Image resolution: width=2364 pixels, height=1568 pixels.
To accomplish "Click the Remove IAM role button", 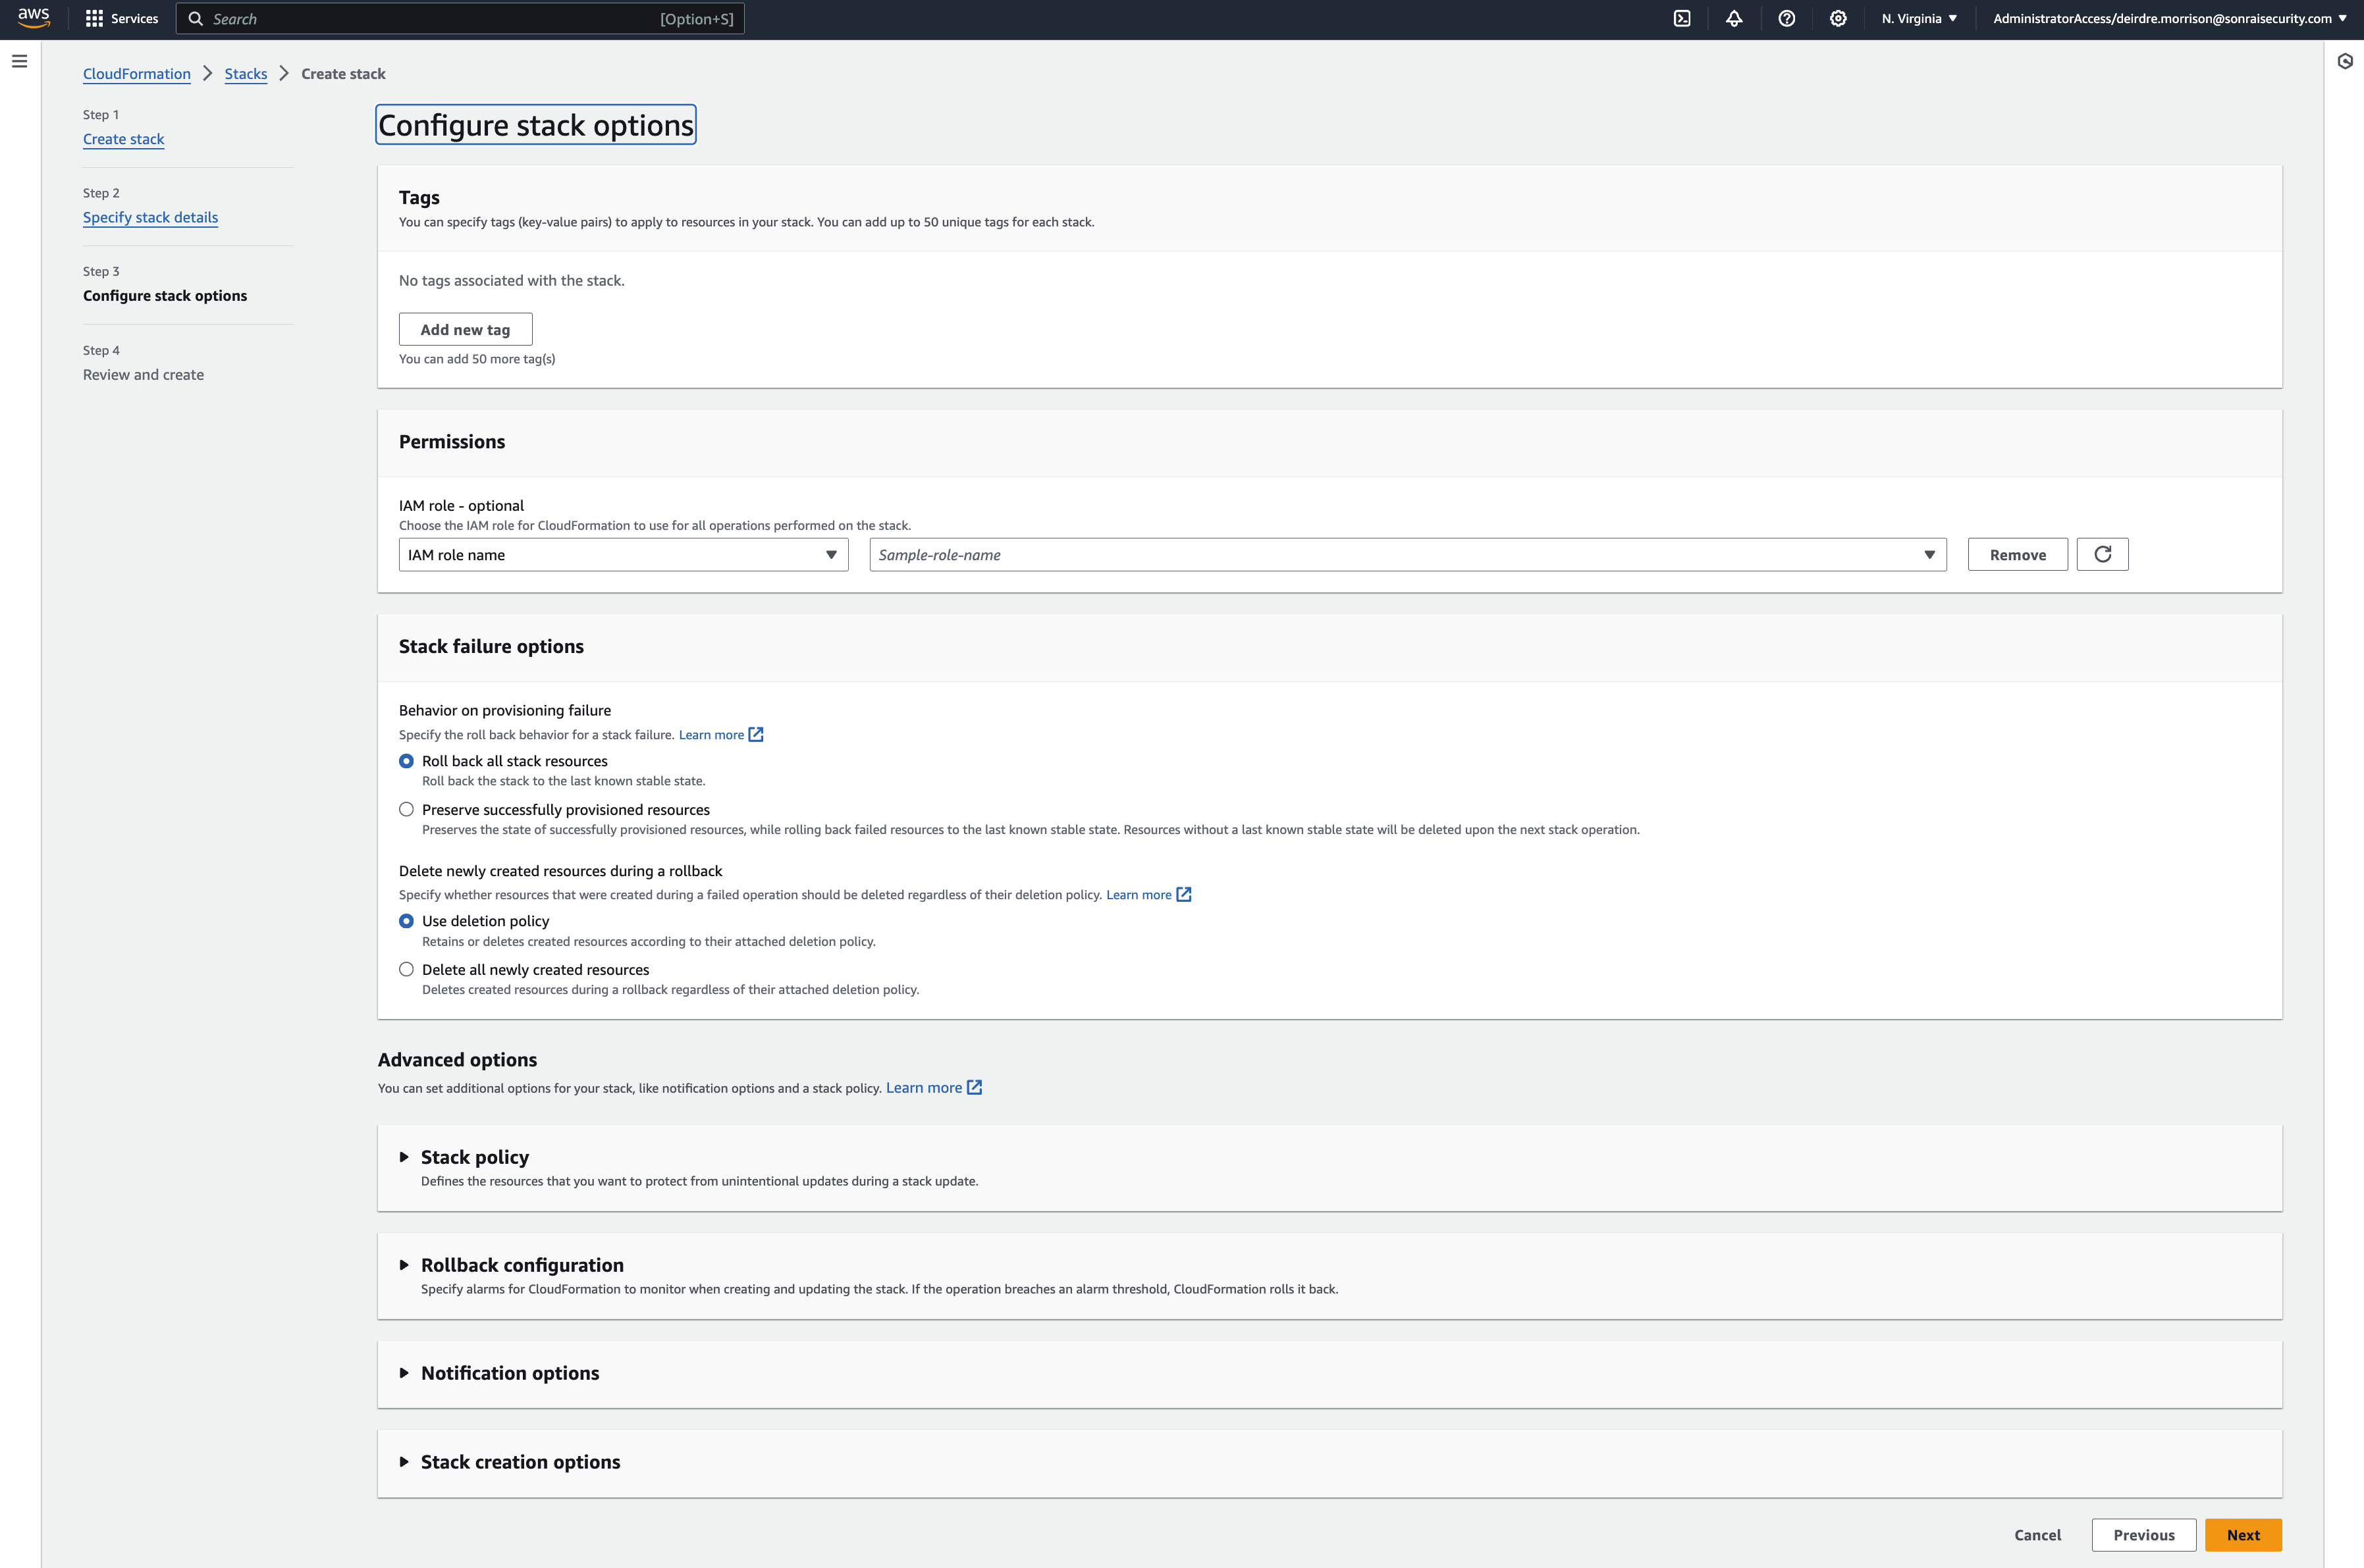I will 2017,555.
